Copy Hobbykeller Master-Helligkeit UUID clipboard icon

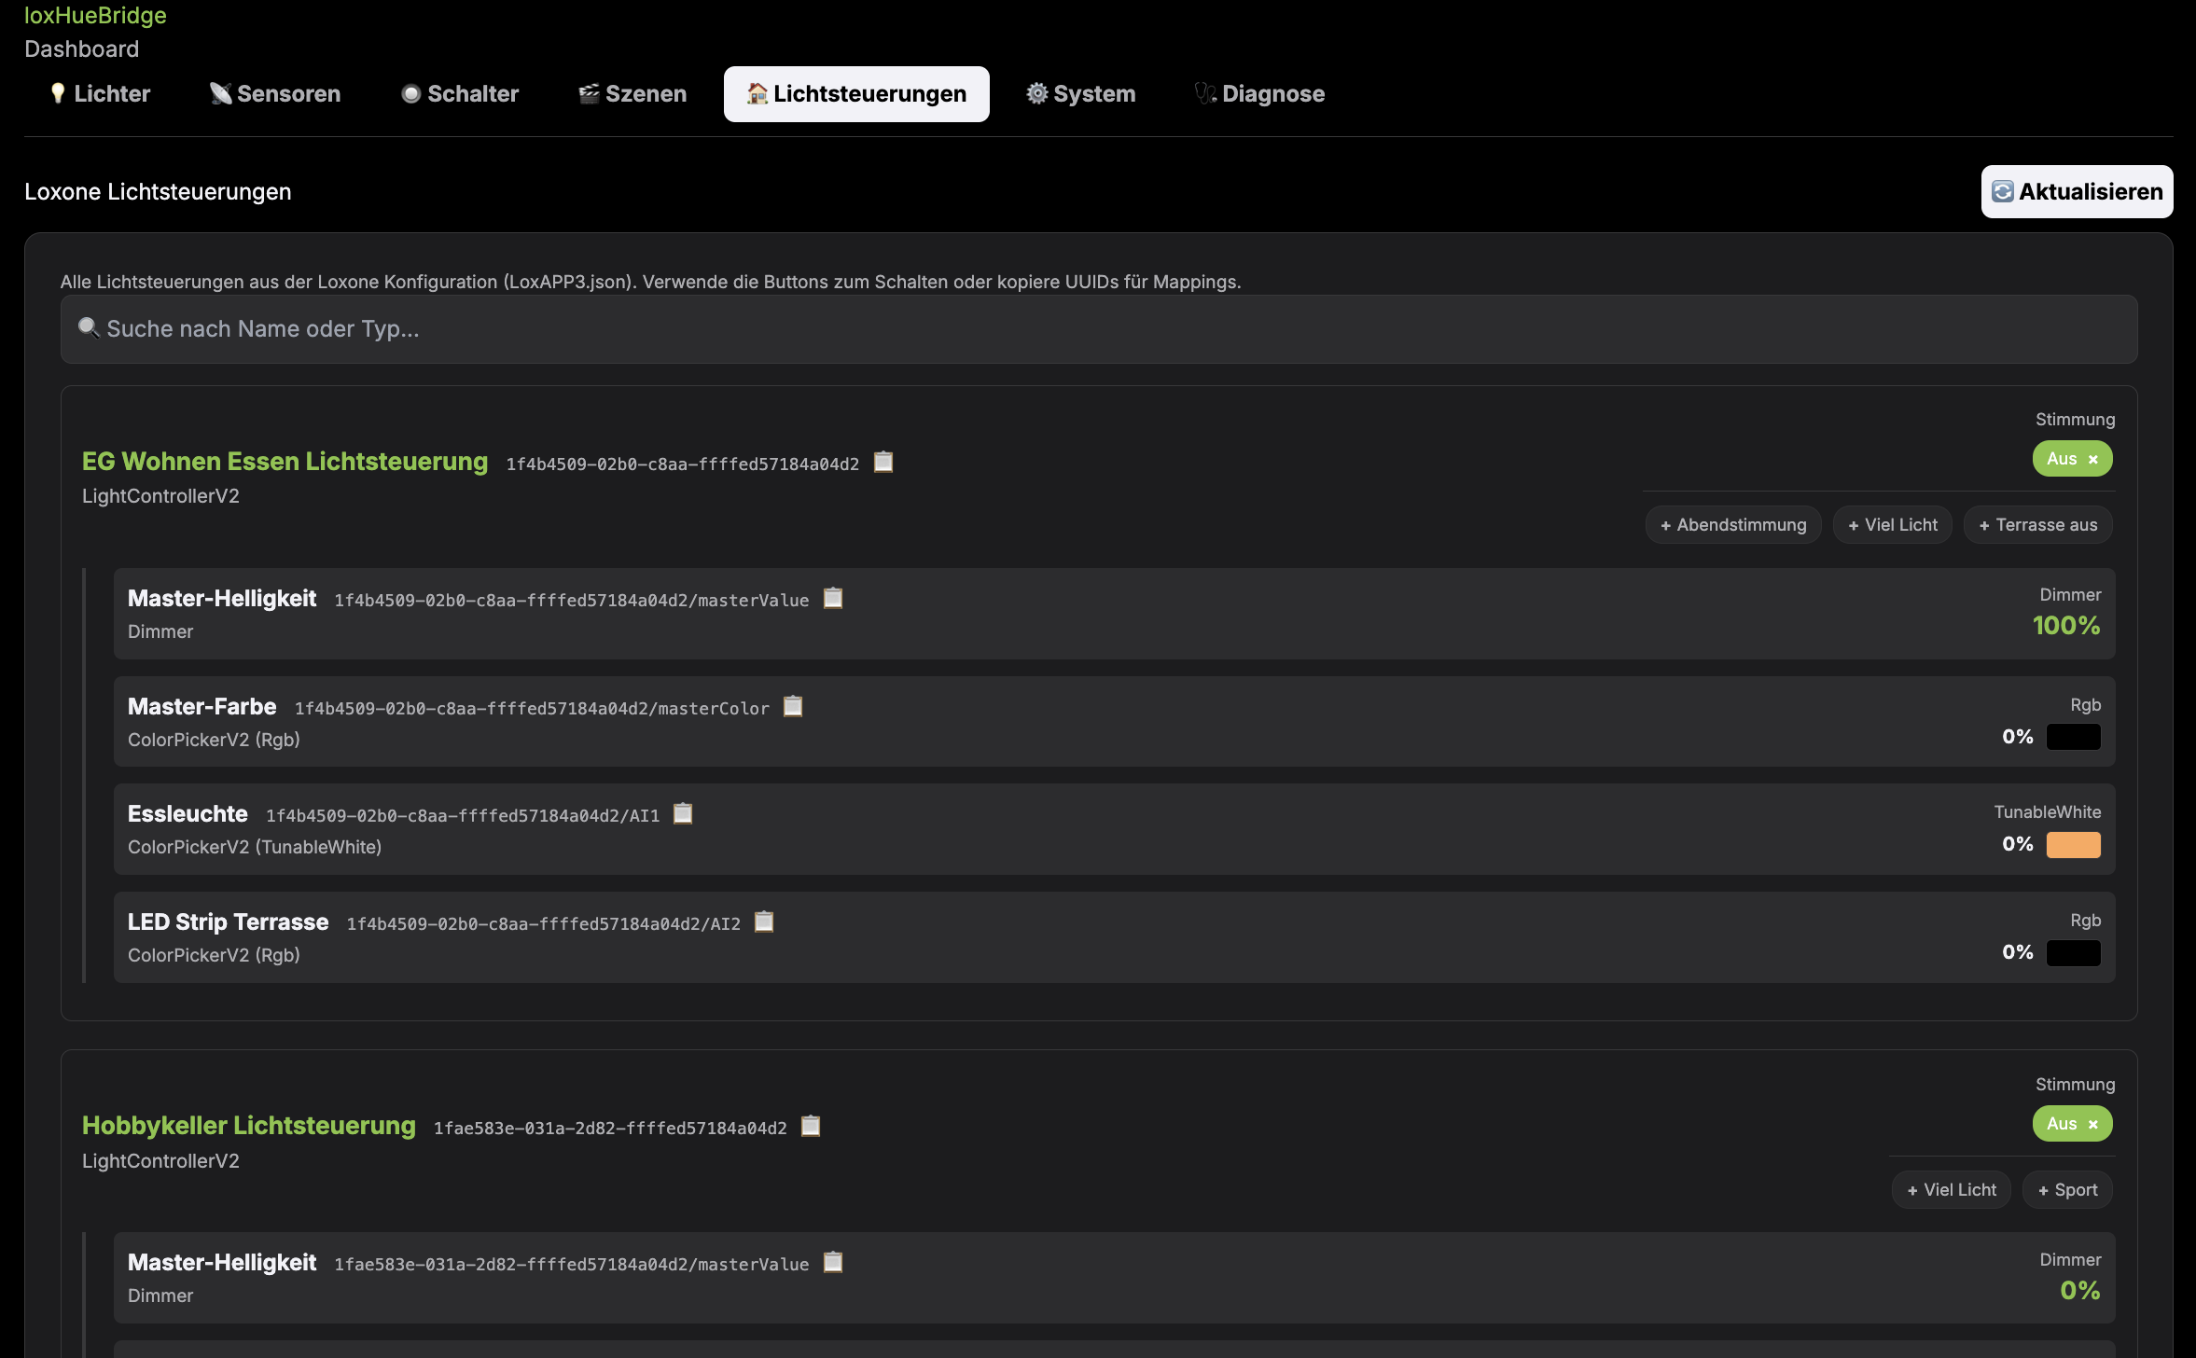[x=833, y=1263]
